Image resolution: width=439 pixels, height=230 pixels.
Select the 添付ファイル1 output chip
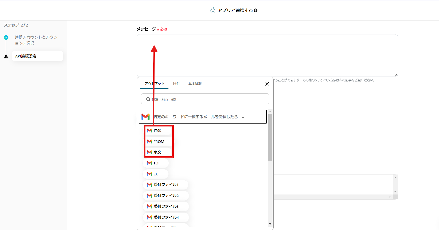165,185
